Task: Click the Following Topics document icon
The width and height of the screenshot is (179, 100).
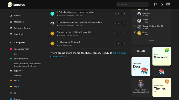Action: click(11, 28)
